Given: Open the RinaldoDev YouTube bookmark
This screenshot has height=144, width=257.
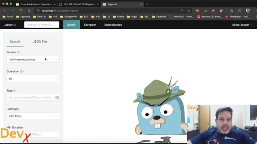Looking at the screenshot, I should (x=238, y=16).
